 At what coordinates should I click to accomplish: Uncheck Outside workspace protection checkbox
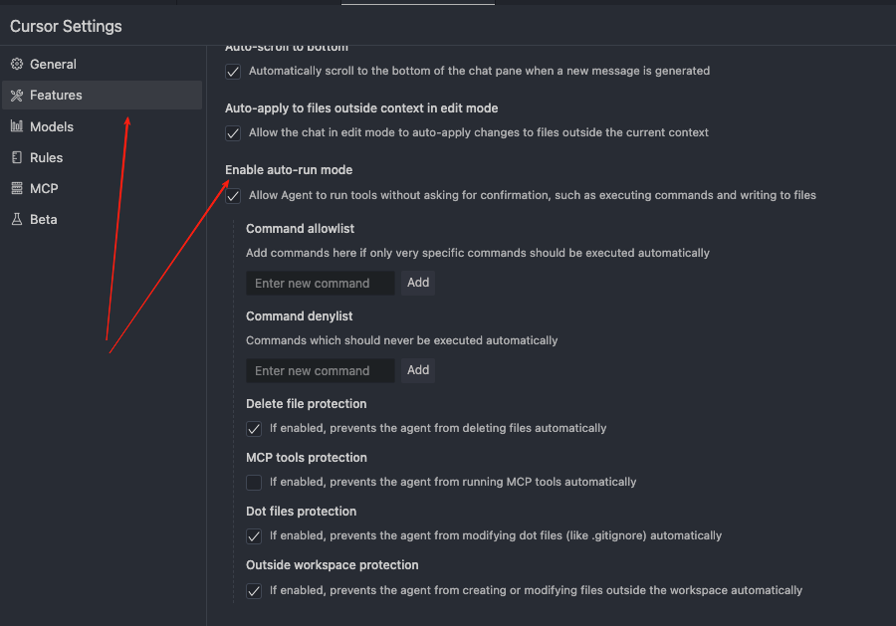(254, 590)
